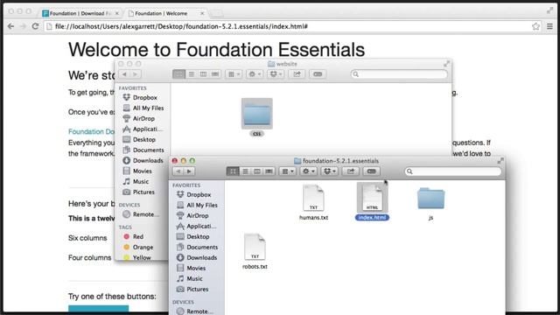Open Movies in website window sidebar
This screenshot has height=315, width=560.
(137, 171)
